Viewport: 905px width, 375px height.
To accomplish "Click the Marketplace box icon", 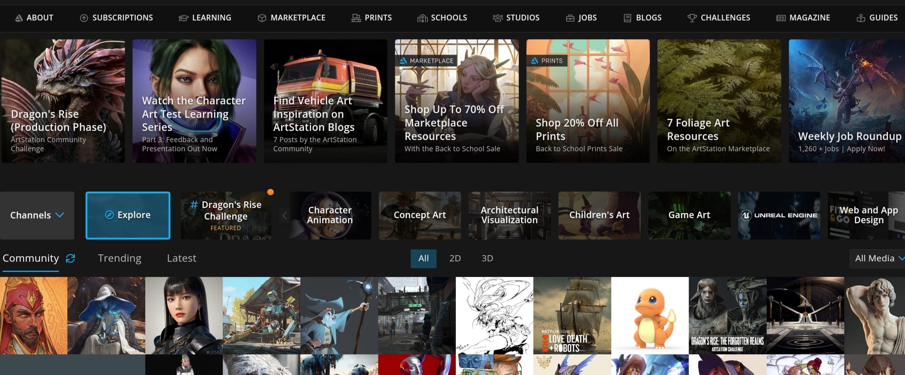I will click(262, 18).
